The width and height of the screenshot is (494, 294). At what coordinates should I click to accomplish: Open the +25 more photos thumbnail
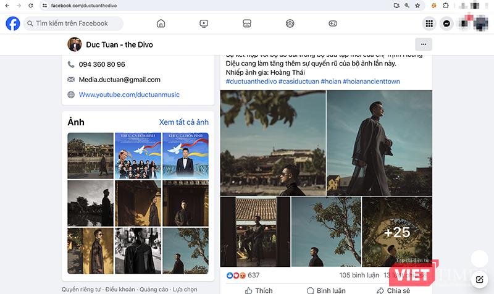397,232
